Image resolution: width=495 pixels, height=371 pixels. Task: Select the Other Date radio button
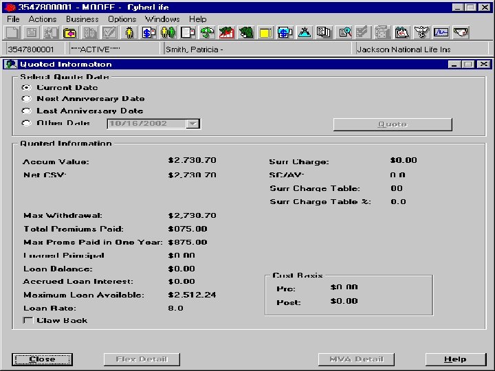click(x=26, y=123)
